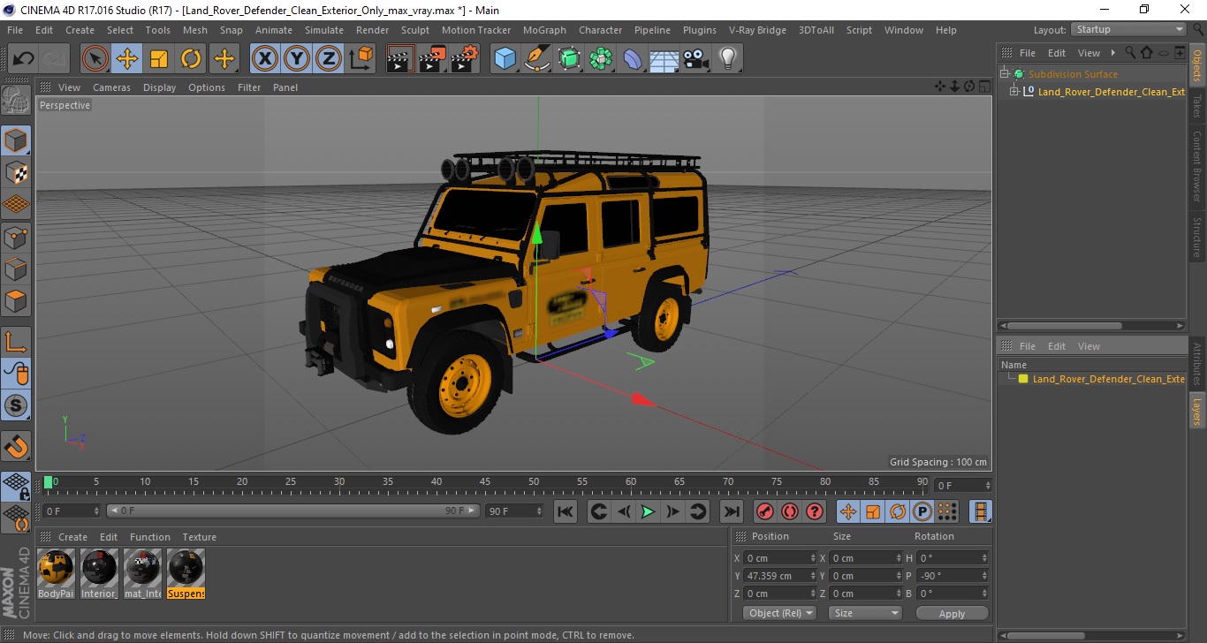Switch to Points mode
Viewport: 1207px width, 643px height.
tap(16, 237)
